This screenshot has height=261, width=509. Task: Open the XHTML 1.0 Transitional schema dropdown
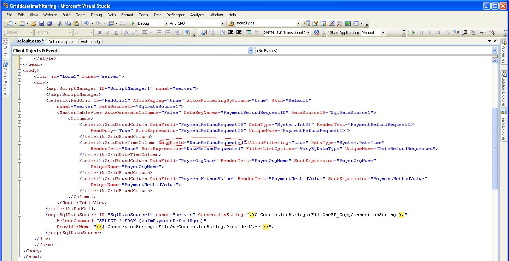pyautogui.click(x=309, y=33)
